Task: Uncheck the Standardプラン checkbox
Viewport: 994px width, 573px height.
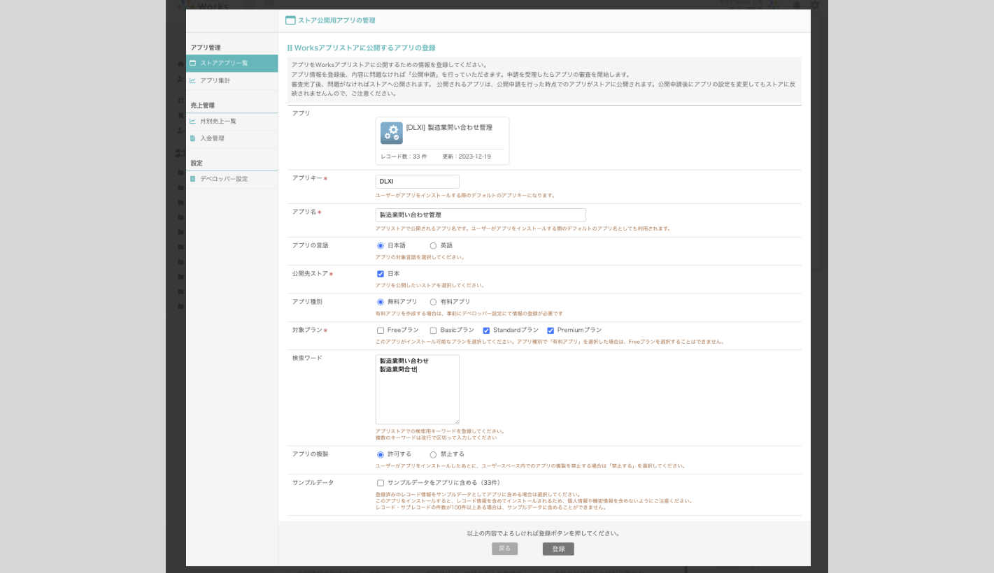Action: pyautogui.click(x=486, y=331)
